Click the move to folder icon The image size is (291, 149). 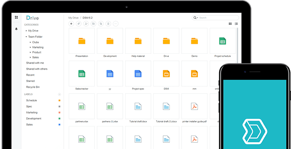point(93,24)
